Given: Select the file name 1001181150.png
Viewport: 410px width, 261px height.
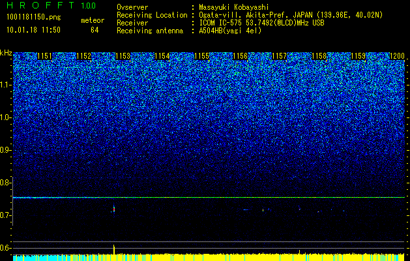Looking at the screenshot, I should [34, 18].
